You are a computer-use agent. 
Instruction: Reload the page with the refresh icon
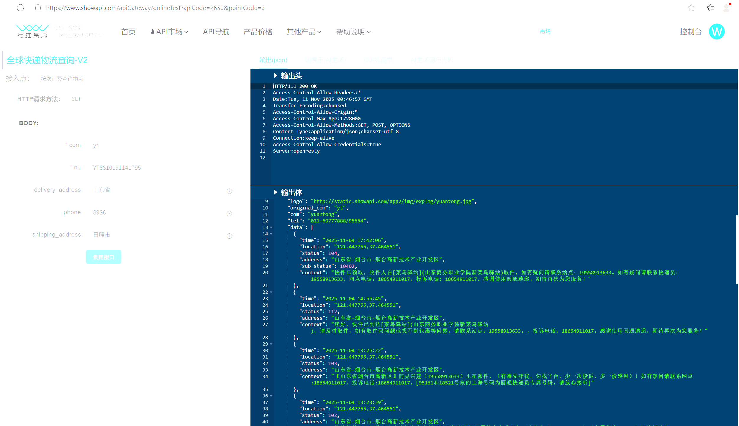(x=20, y=8)
